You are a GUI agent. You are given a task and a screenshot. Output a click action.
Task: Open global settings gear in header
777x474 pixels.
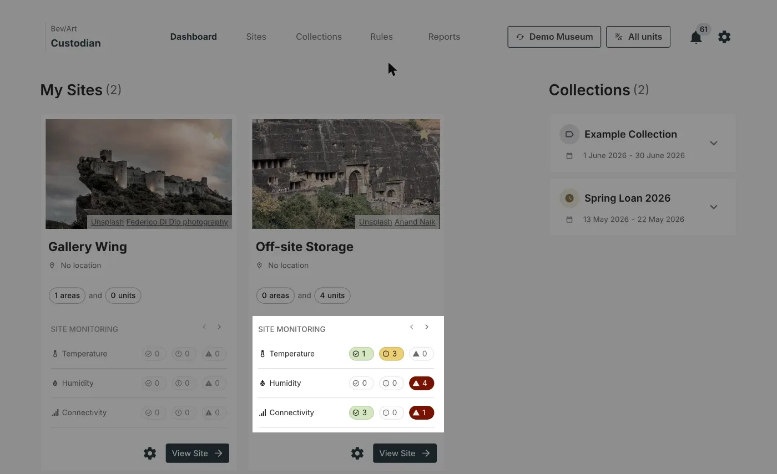[x=724, y=37]
